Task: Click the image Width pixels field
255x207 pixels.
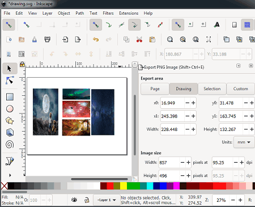Action: [169, 163]
